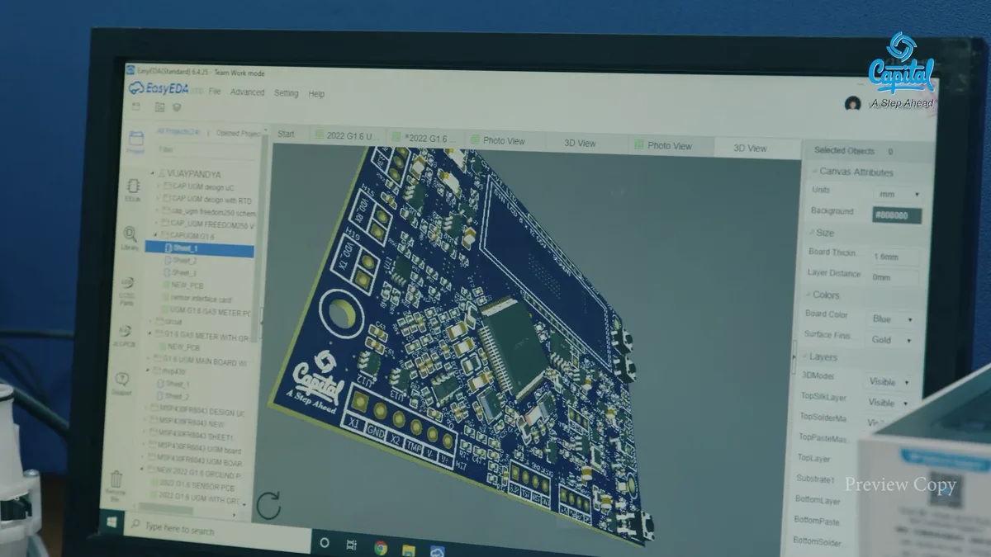Open the Advanced menu
Screen dimensions: 991x557
tap(247, 92)
